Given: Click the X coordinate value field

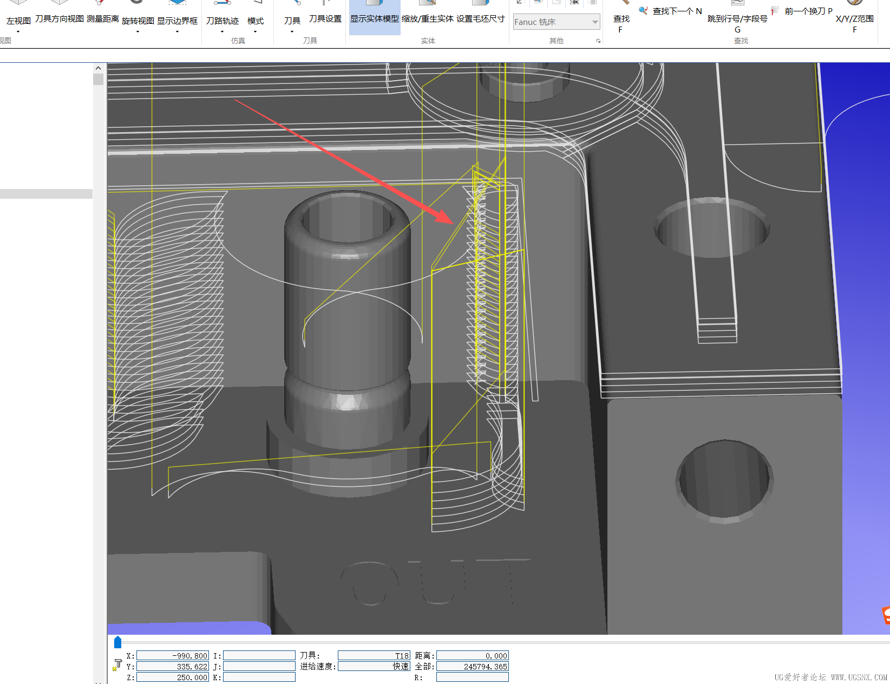Looking at the screenshot, I should pos(173,656).
